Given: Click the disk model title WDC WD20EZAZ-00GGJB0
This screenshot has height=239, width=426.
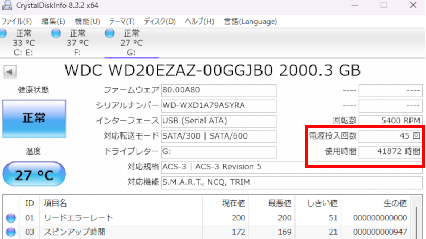Looking at the screenshot, I should coord(212,71).
